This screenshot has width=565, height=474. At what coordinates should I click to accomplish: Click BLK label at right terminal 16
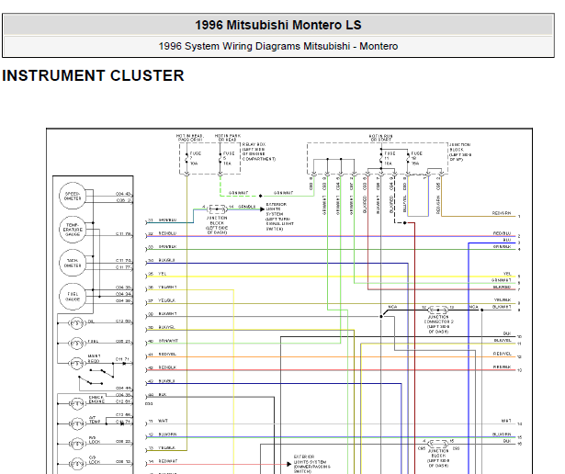pos(507,441)
